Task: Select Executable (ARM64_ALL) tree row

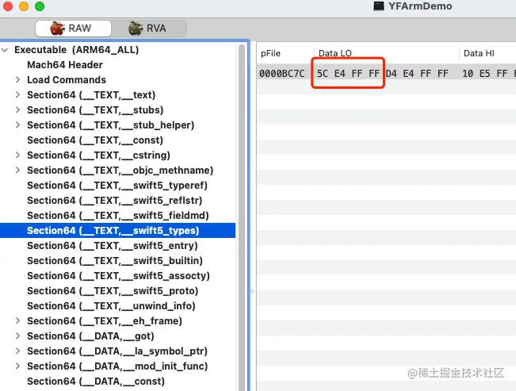Action: pos(118,50)
